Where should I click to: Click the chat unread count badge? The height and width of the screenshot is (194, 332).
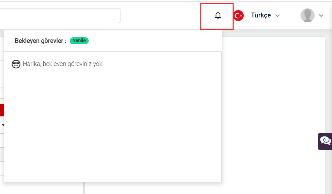(x=324, y=140)
